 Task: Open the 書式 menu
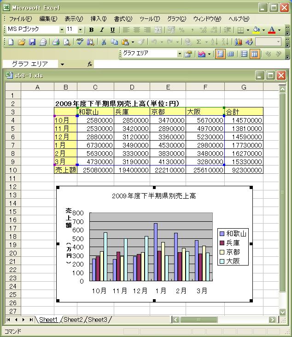123,19
